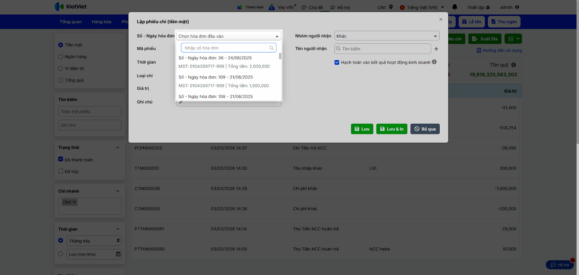Click the floating Hỗ trợ chat bubble
Image resolution: width=579 pixels, height=275 pixels.
point(560,265)
